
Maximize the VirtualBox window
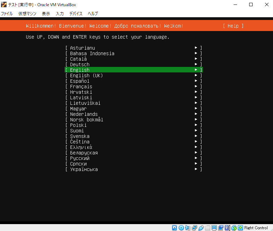[x=251, y=4]
